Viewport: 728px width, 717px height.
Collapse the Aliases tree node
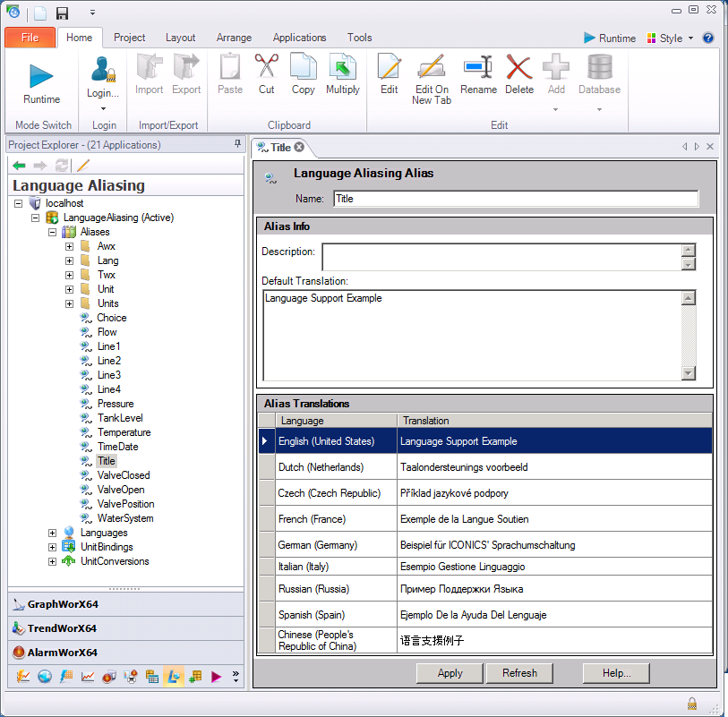(53, 232)
